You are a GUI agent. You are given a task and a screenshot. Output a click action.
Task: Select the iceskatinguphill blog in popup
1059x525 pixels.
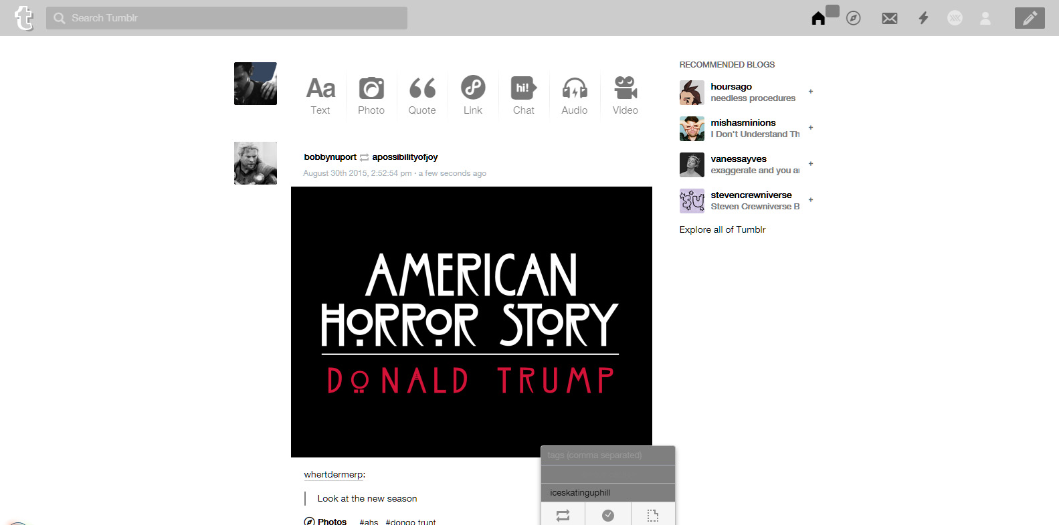(x=608, y=493)
